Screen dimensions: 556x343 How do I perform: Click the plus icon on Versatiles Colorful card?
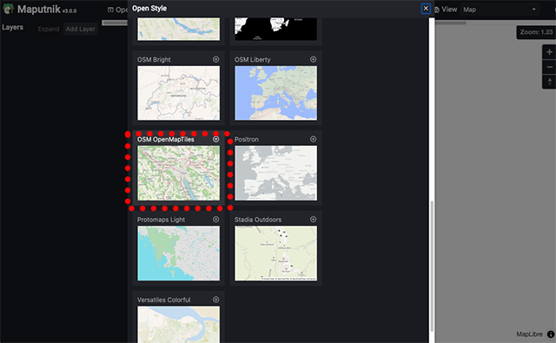216,300
